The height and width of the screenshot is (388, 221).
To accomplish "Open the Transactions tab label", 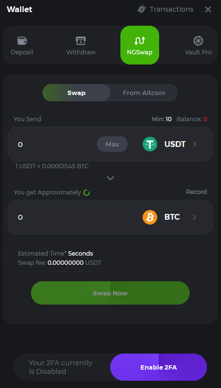I will click(172, 9).
